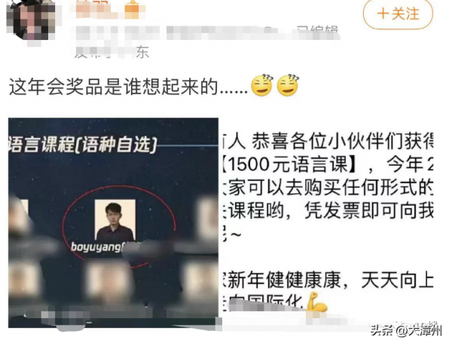Click the first laughing question-mark emoji
Viewport: 452px width, 346px height.
point(261,85)
